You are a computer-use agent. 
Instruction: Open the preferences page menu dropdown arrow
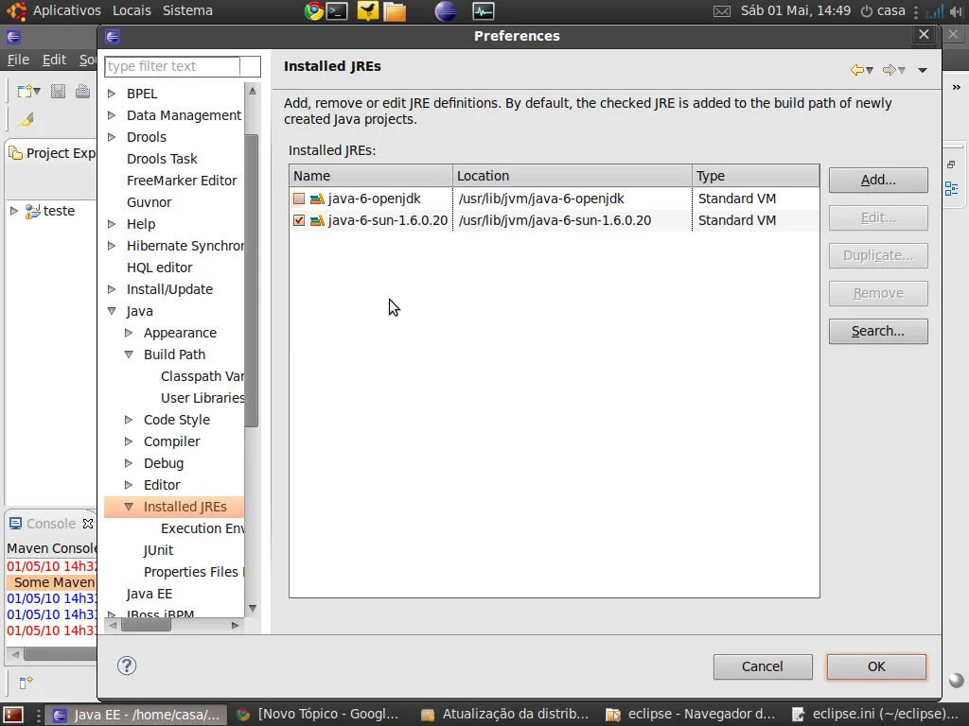[922, 70]
